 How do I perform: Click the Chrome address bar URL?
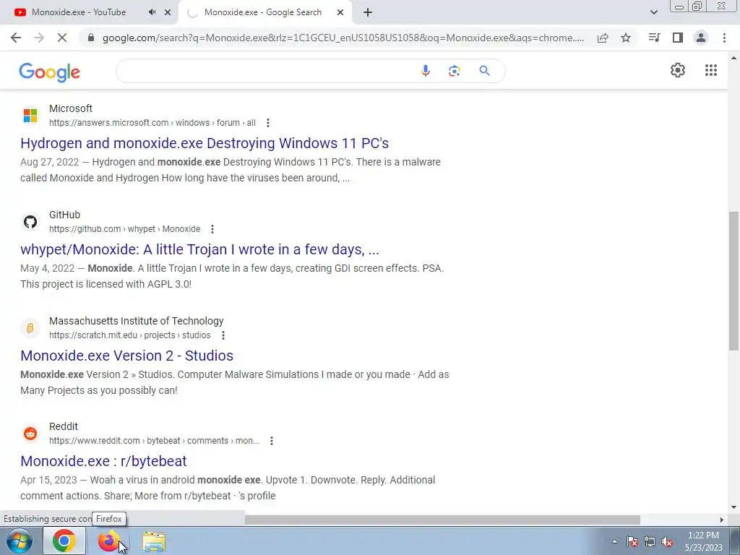[343, 38]
